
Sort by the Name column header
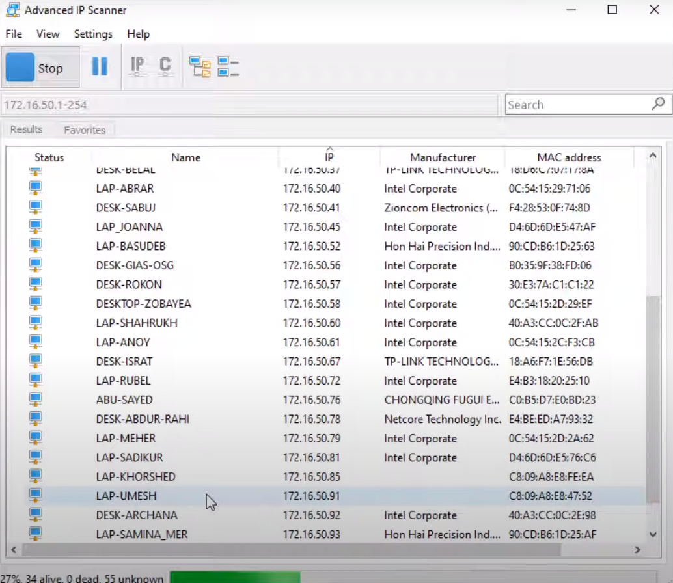click(185, 157)
